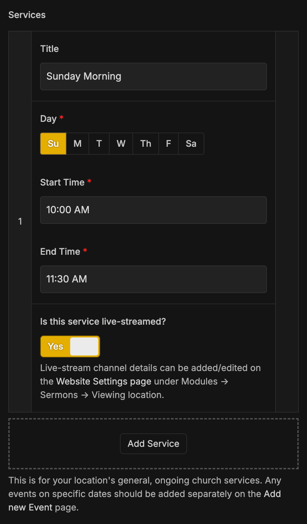The width and height of the screenshot is (307, 524).
Task: Enable the F day option
Action: pyautogui.click(x=168, y=144)
